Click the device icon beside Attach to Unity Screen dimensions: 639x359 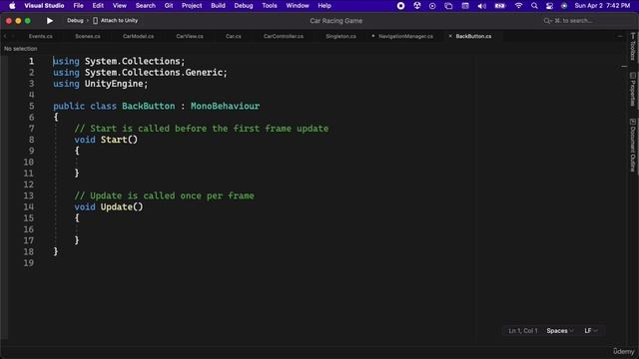coord(95,20)
